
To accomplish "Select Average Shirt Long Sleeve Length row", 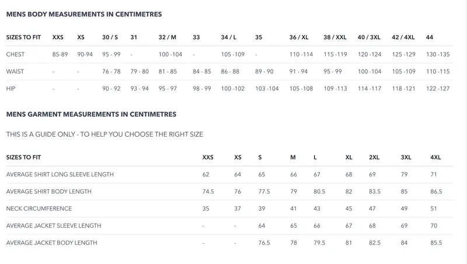I will point(60,175).
